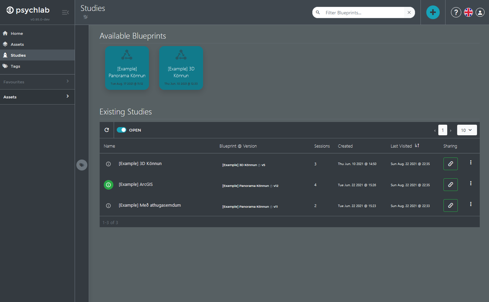
Task: Toggle sort order on Last Visited column
Action: 417,146
